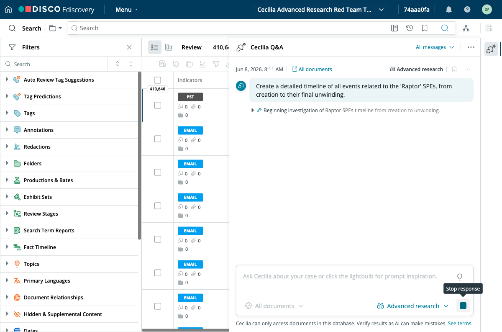
Task: Open the Cecilia Advanced Research database switcher
Action: pos(320,9)
